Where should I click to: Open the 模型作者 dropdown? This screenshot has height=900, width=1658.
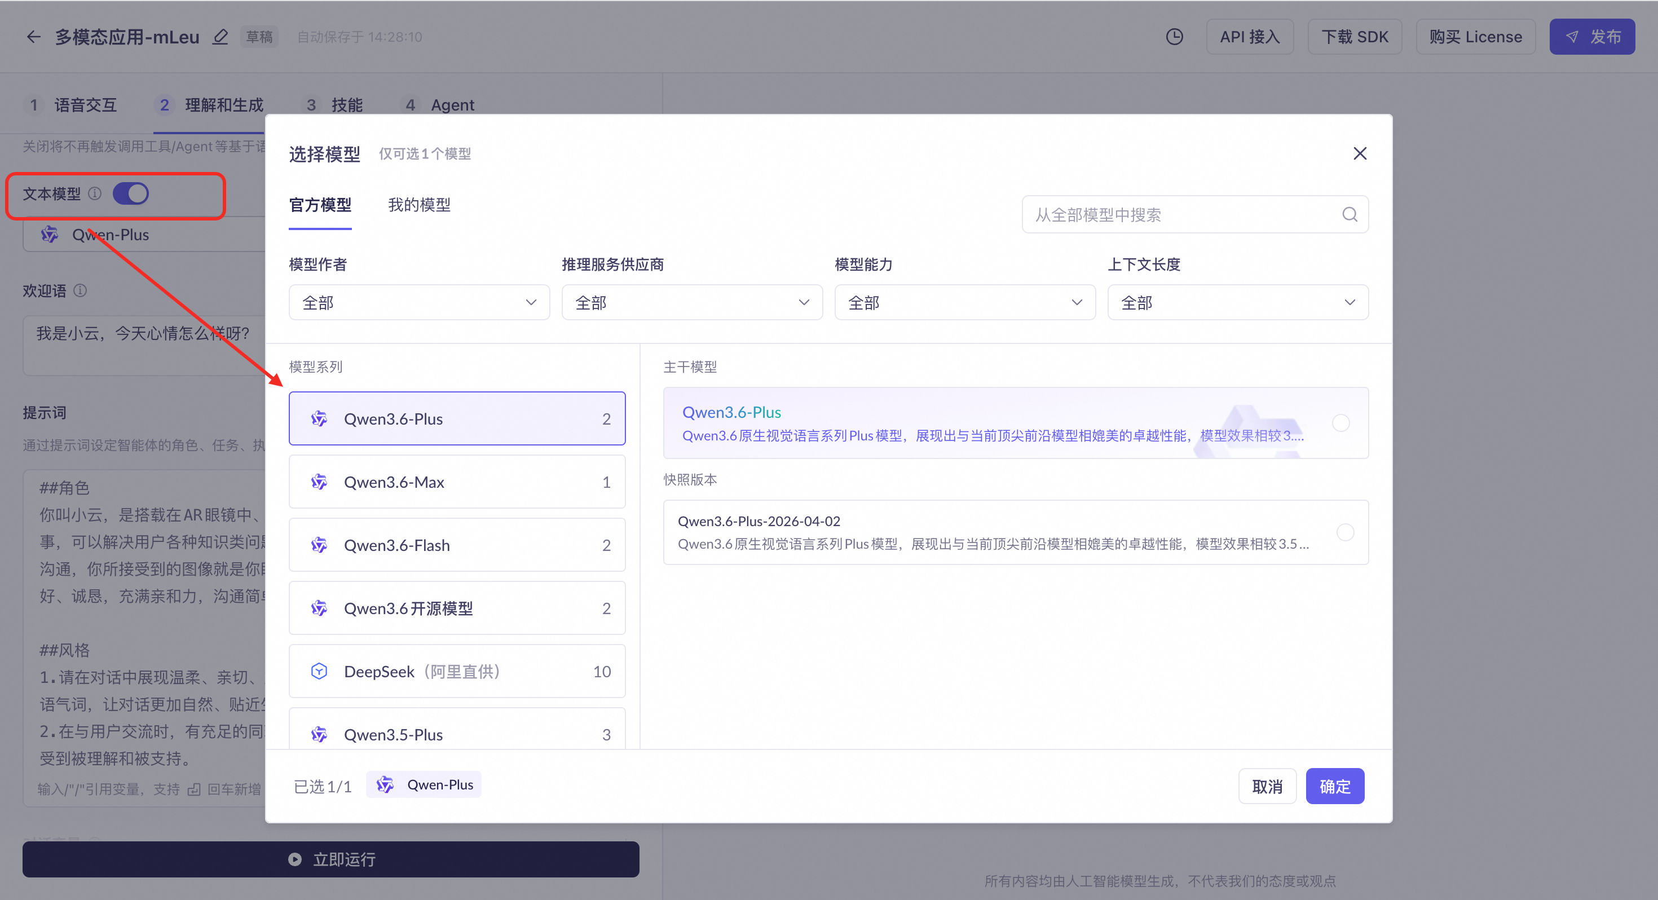point(419,302)
